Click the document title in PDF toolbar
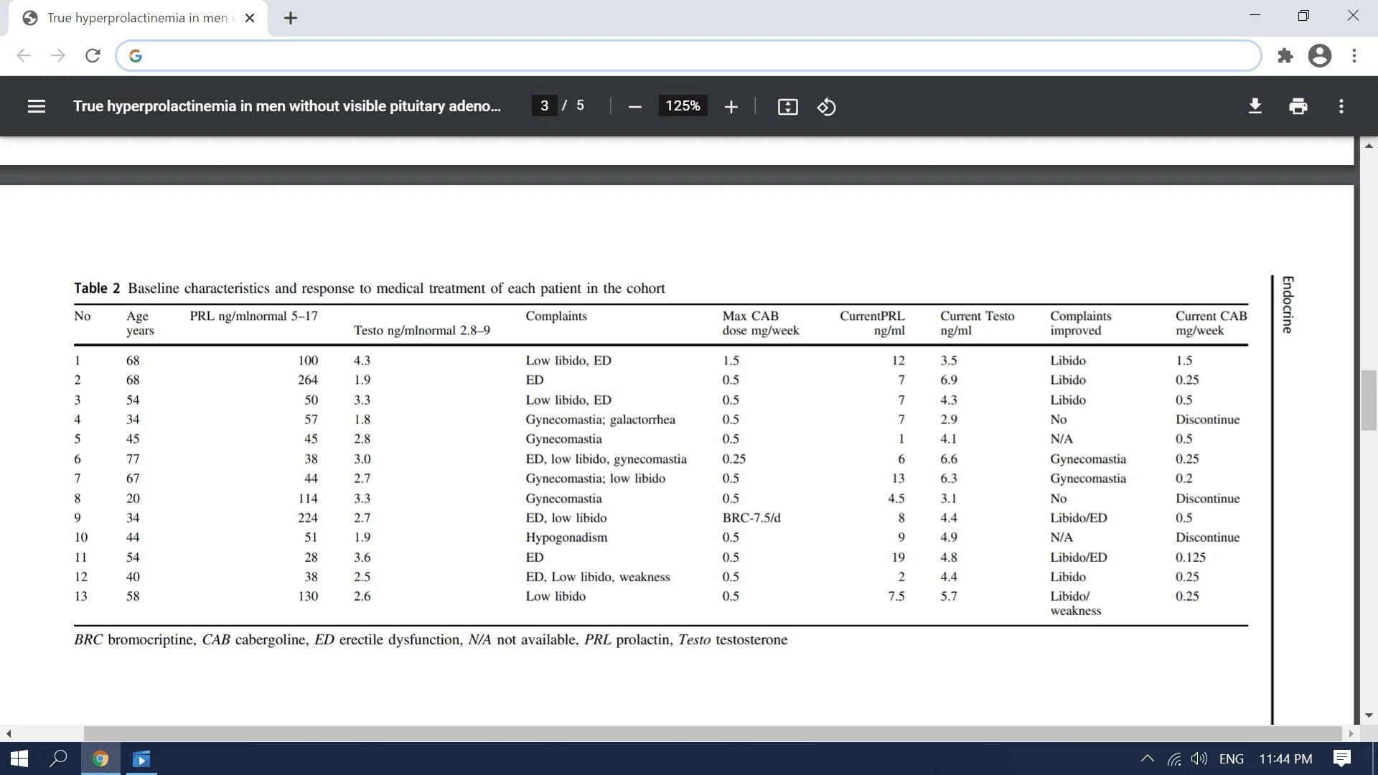Screen dimensions: 1378x775 click(287, 106)
